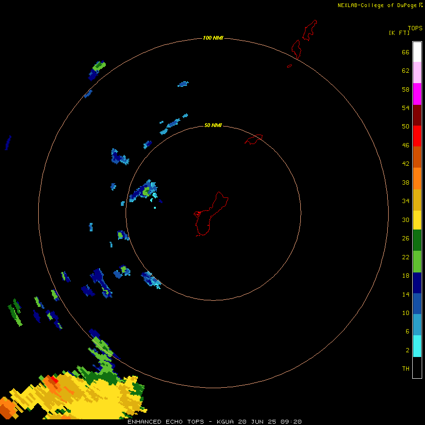Click the NEXLAB-College of DuPage credit text
This screenshot has height=425, width=425.
(377, 5)
